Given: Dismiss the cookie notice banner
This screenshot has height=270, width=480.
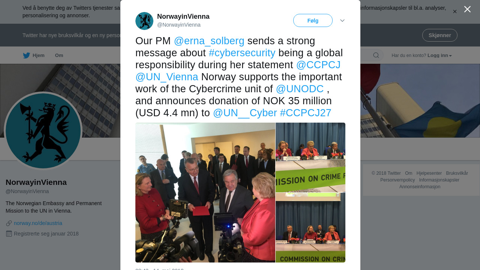Looking at the screenshot, I should 455,12.
